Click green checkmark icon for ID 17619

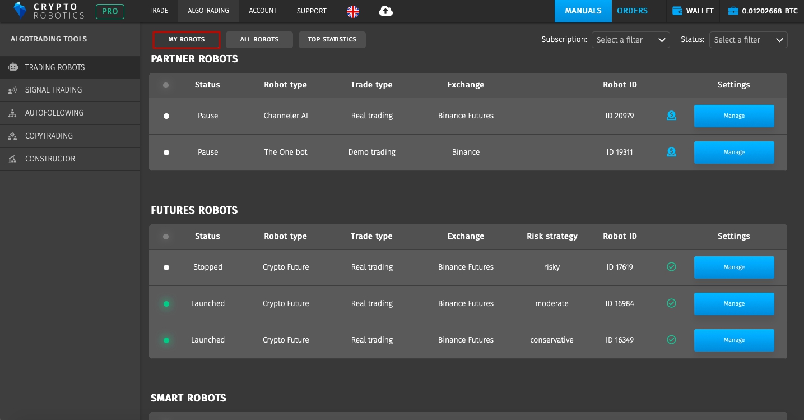click(x=671, y=267)
